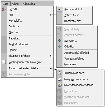This screenshot has height=107, width=105.
Task: Click the Skrýt detaily outline icon
Action: click(x=59, y=29)
